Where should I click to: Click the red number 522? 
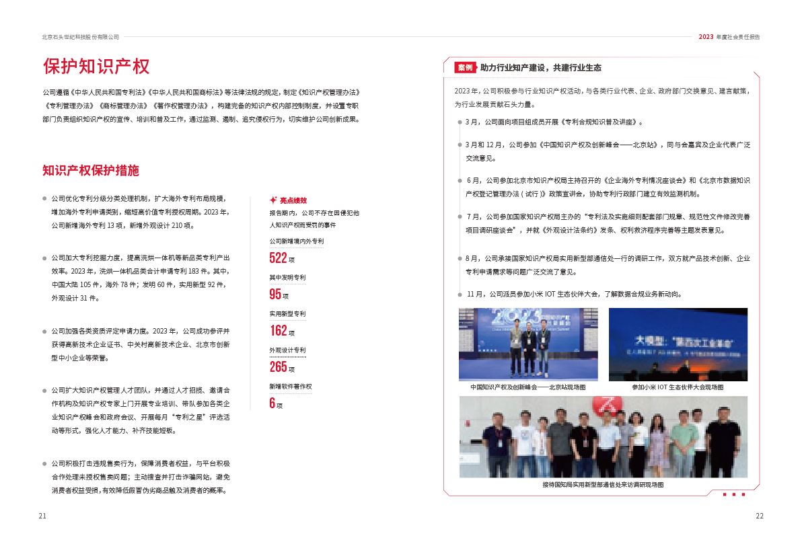(278, 258)
